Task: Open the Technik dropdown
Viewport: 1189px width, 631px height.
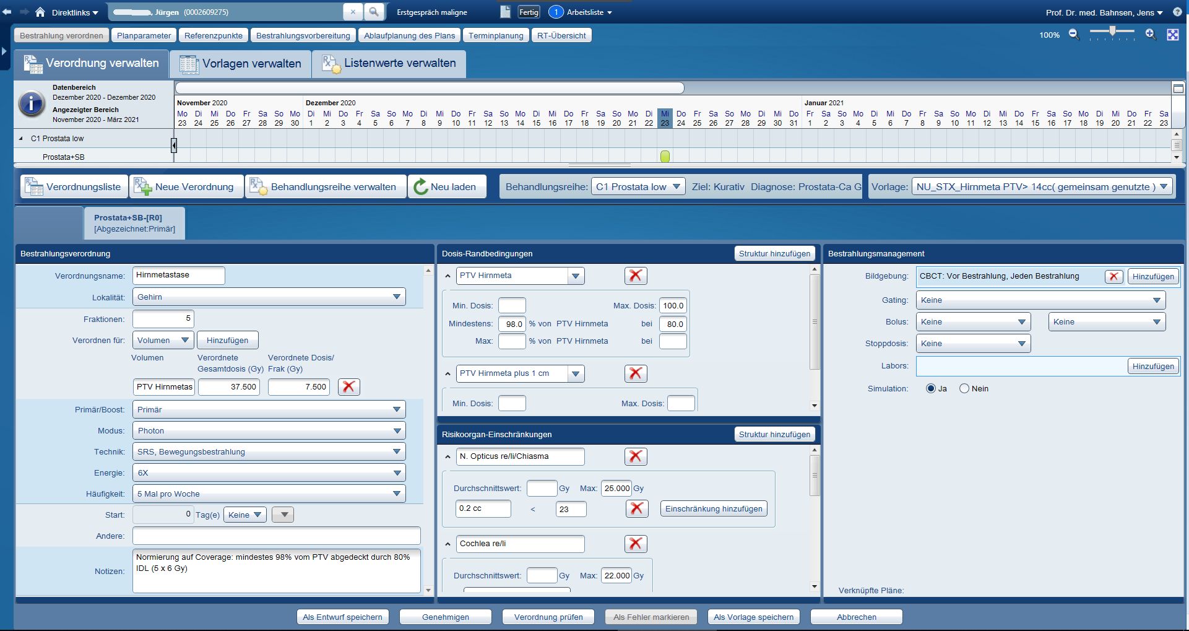Action: [396, 452]
